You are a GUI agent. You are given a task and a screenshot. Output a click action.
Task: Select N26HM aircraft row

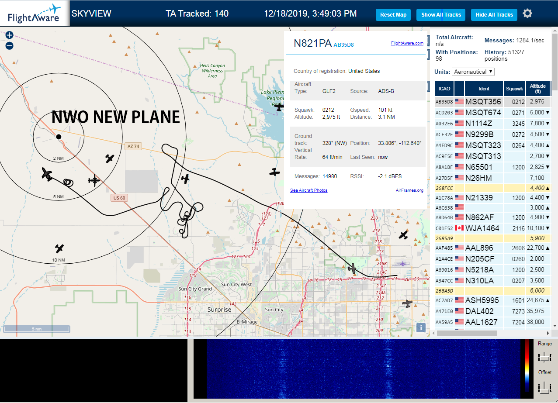point(492,178)
